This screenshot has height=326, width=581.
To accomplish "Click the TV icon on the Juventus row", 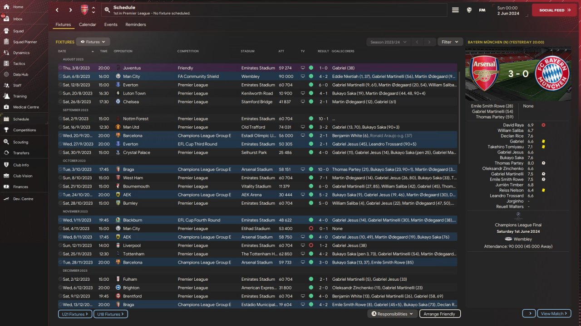I will tap(303, 68).
